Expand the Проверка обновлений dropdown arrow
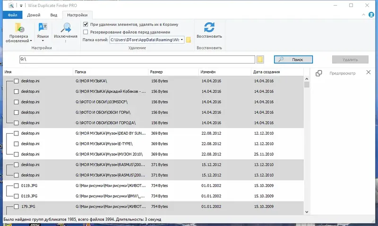Image resolution: width=378 pixels, height=226 pixels. [31, 41]
